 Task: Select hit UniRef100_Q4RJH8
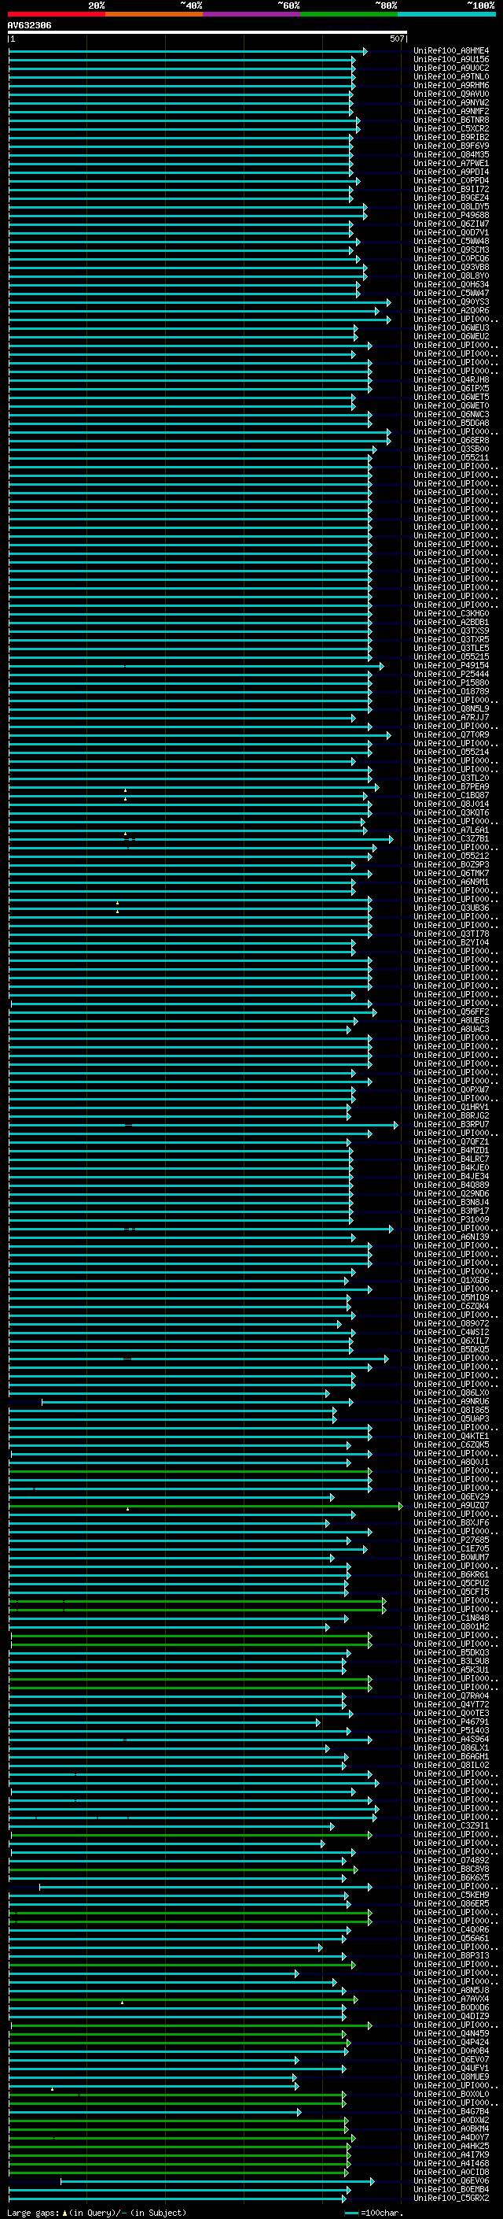[x=451, y=380]
